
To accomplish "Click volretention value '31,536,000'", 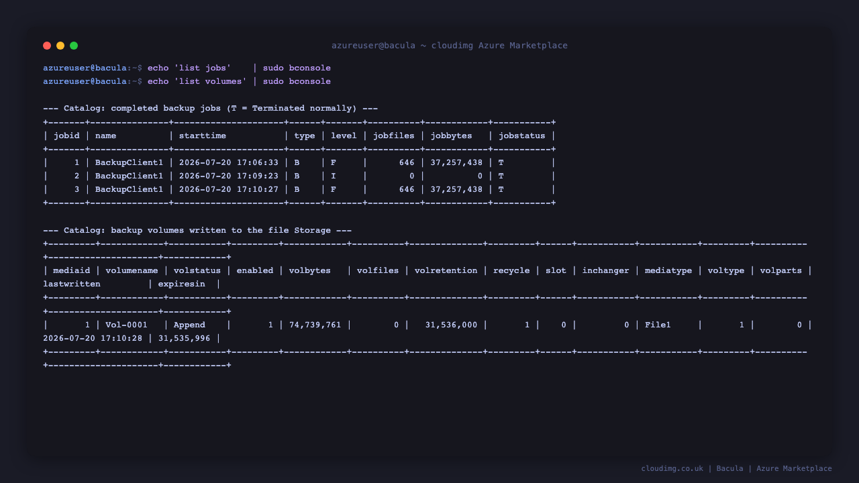I will (452, 325).
